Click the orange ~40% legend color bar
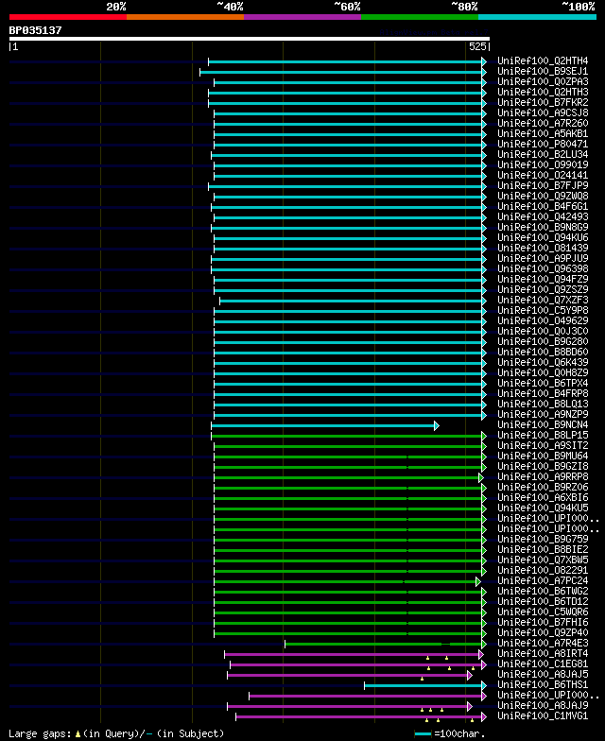This screenshot has height=741, width=605. click(185, 17)
